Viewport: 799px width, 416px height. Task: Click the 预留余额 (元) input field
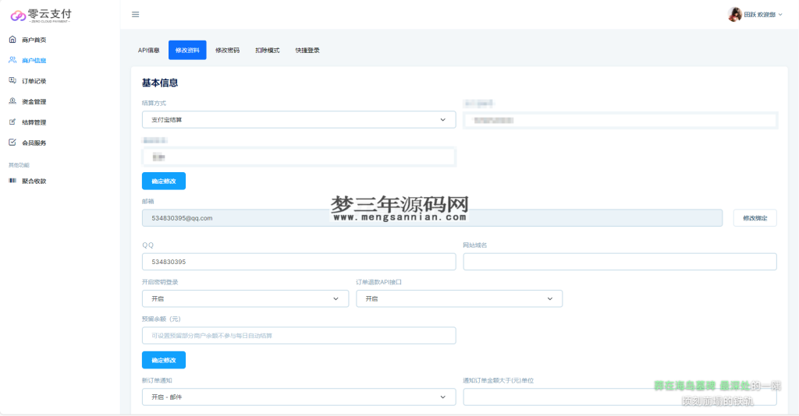click(299, 336)
